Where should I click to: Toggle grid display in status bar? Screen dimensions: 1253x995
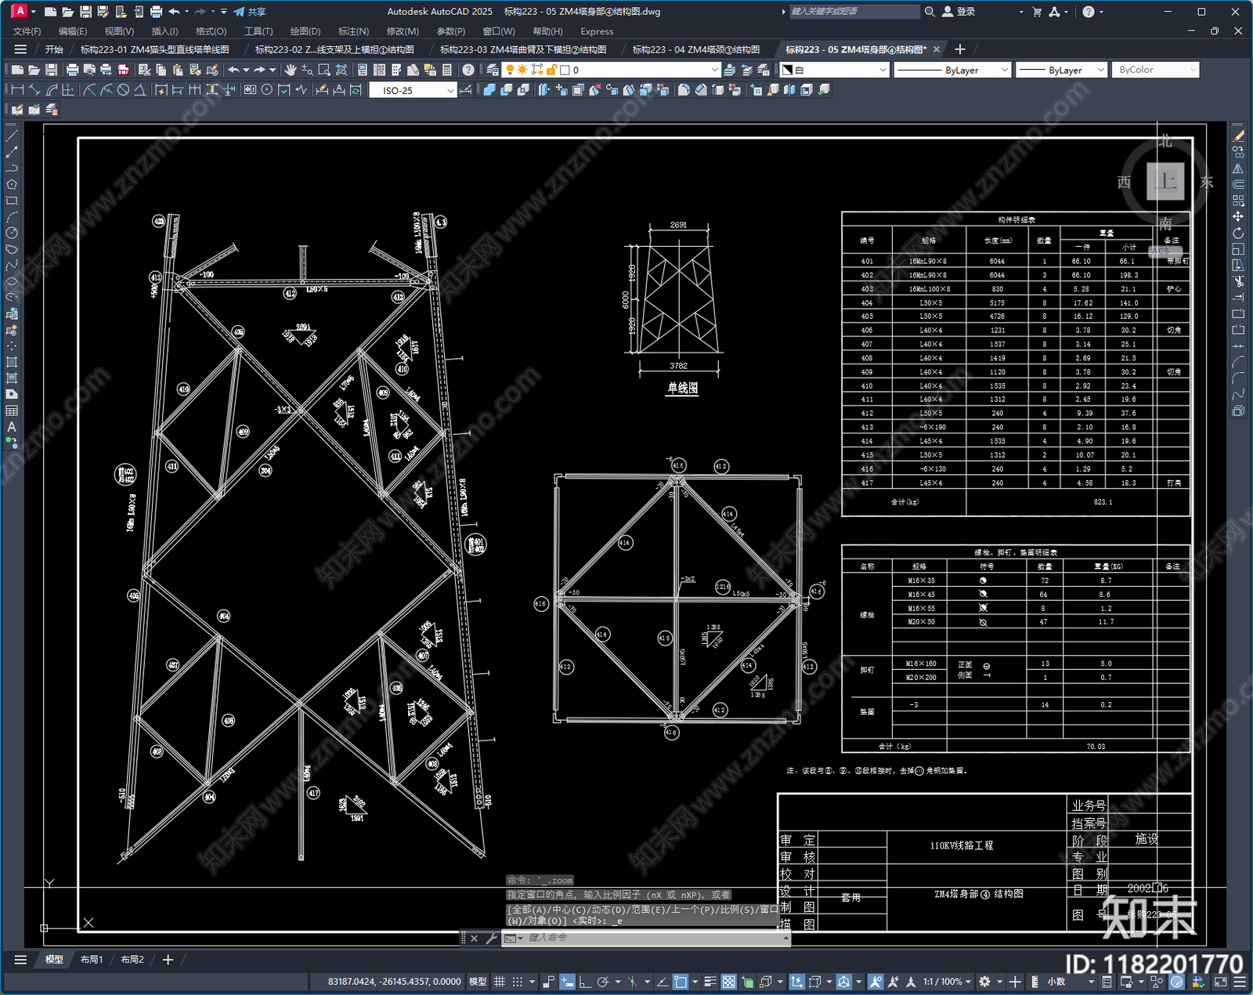tap(499, 982)
